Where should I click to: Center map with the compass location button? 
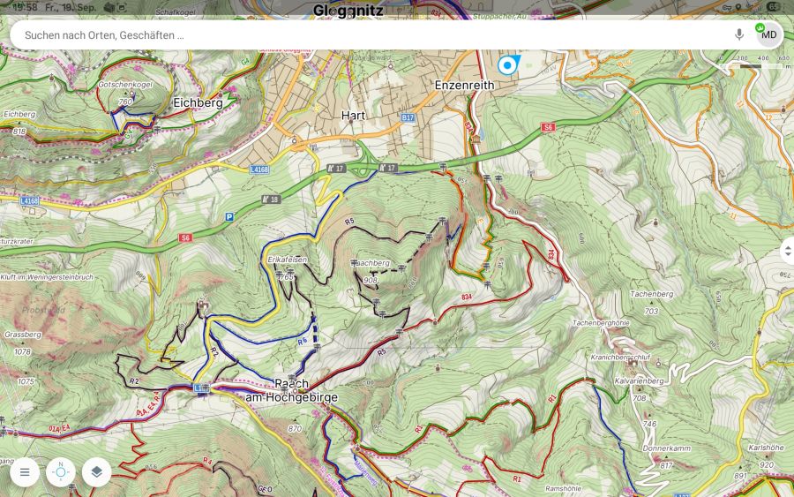coord(61,472)
